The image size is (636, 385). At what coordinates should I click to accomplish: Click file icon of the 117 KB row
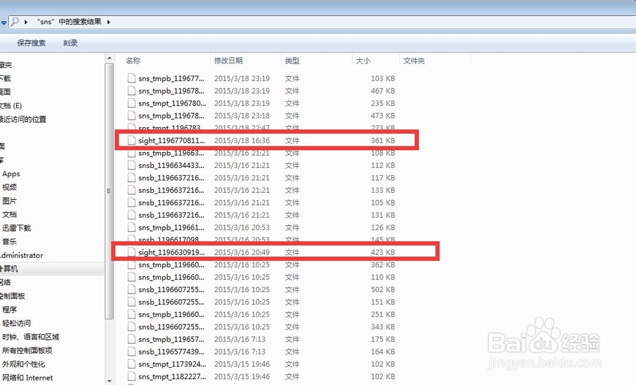pos(132,178)
